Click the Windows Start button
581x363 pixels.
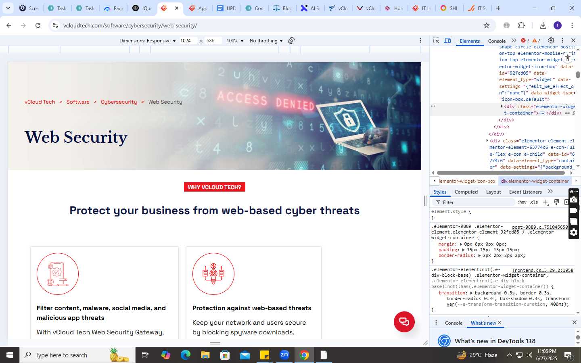click(10, 355)
